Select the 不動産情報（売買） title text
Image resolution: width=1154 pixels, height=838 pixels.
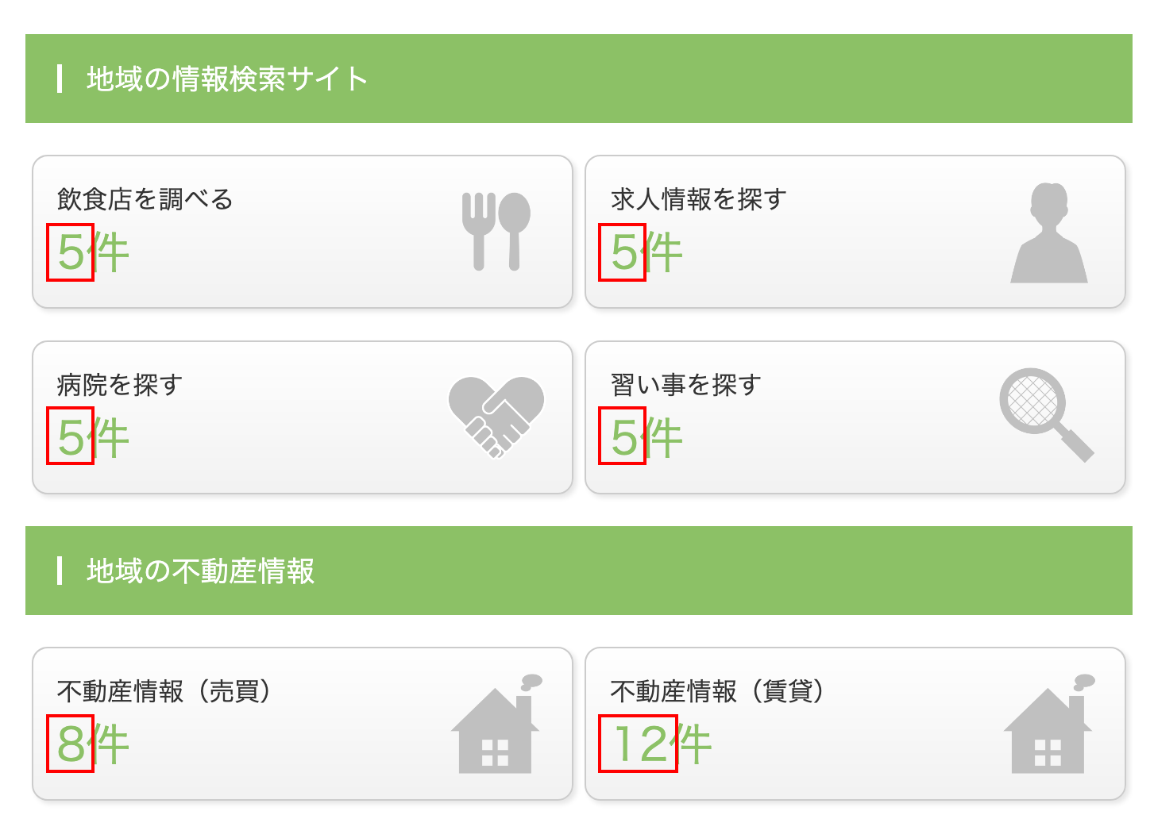tap(164, 691)
